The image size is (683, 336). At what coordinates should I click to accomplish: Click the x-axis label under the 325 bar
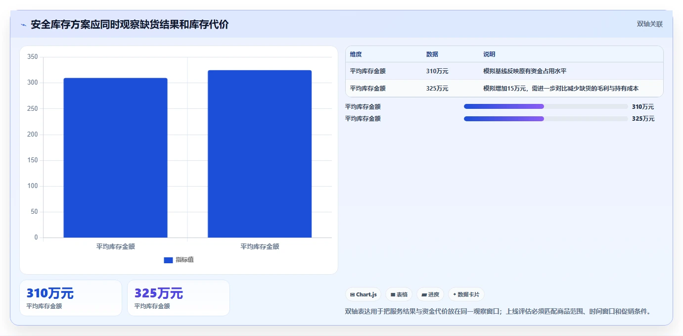(x=260, y=246)
